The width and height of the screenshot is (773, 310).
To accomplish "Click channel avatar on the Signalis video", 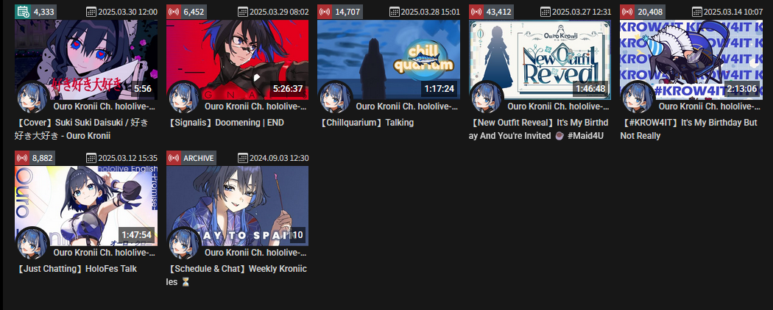I will coord(184,98).
